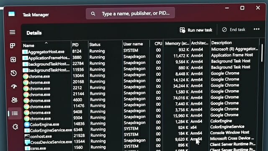
Task: Open the Processes page icon in sidebar
Action: coord(13,46)
